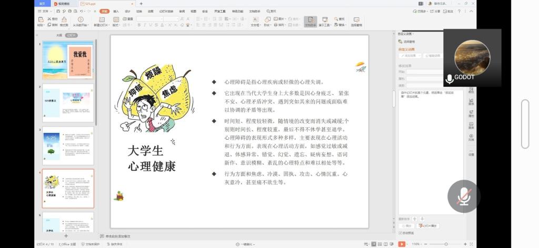Screen dimensions: 539x248
Task: Click 从当前开始 slideshow play icon
Action: (x=80, y=20)
